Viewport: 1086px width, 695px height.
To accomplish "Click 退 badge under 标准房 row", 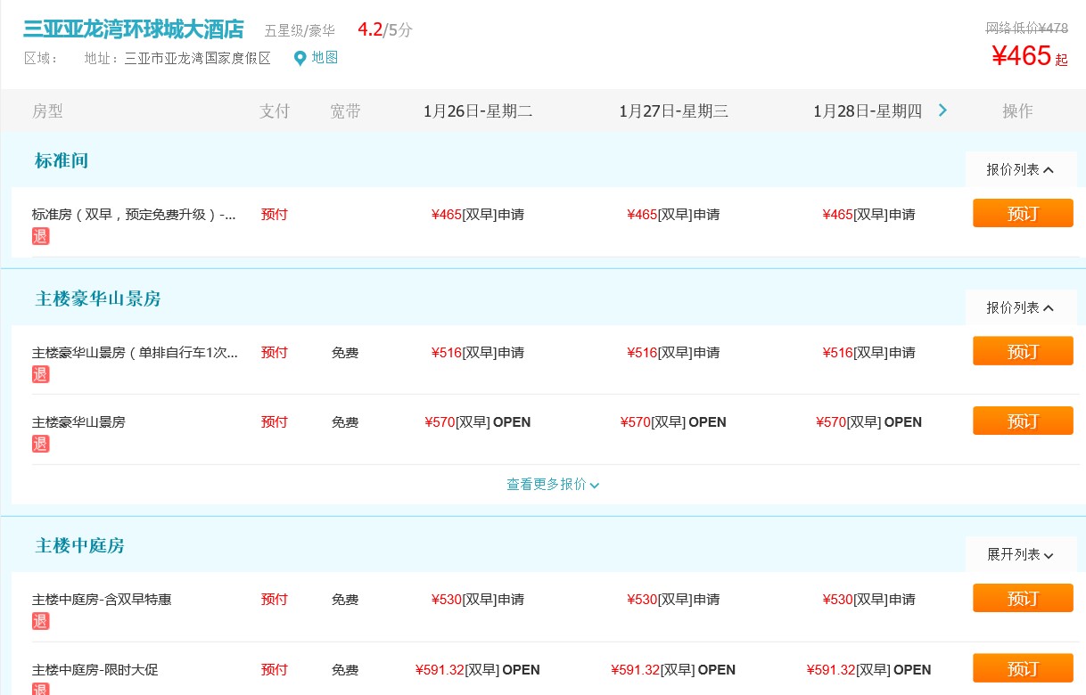I will pos(40,236).
